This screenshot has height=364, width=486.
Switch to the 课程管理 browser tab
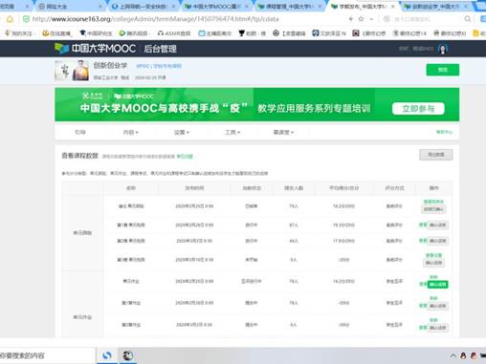point(289,7)
